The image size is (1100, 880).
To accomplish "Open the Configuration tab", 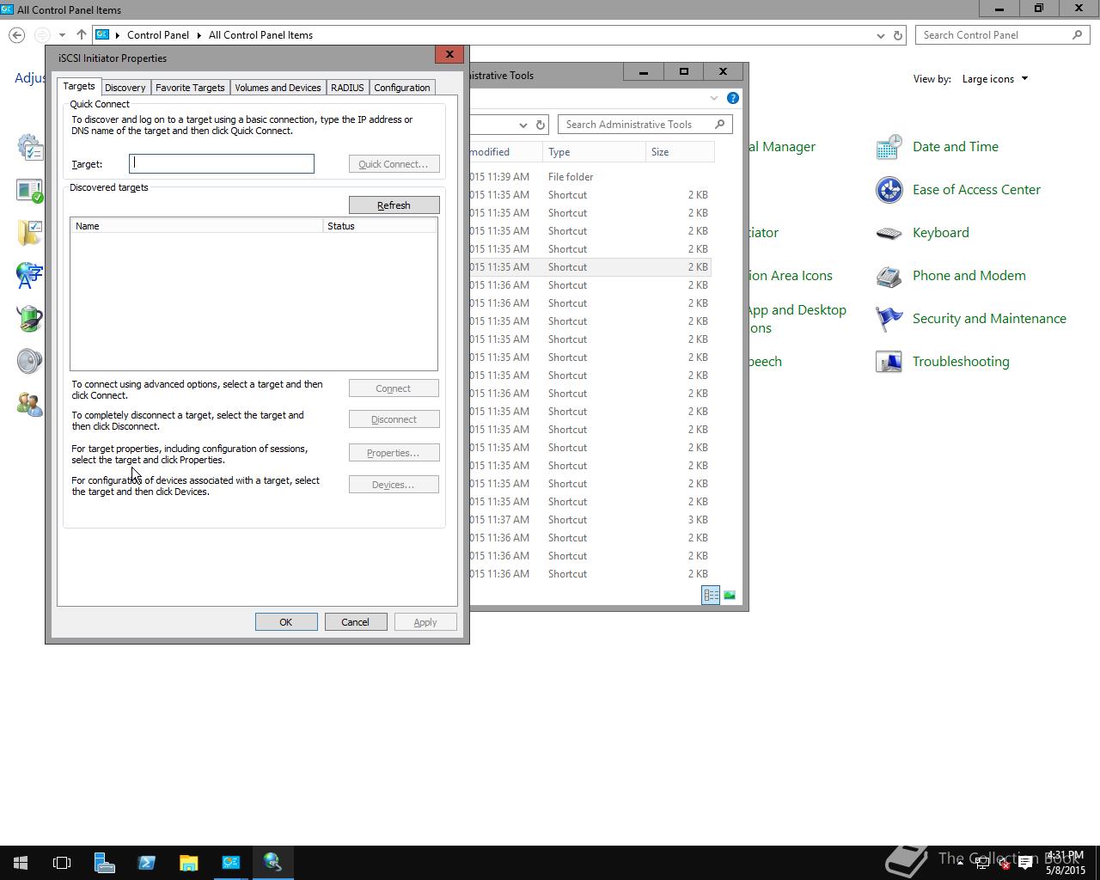I will point(401,88).
